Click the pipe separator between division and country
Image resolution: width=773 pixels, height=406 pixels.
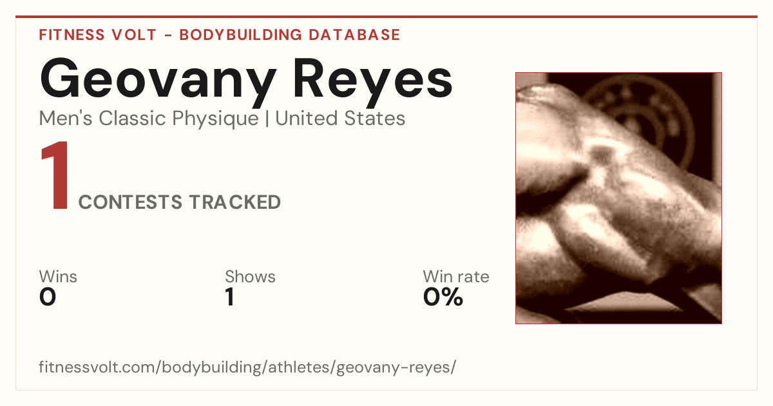click(267, 119)
